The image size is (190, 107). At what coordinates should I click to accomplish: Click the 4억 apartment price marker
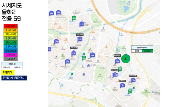[x=122, y=86]
